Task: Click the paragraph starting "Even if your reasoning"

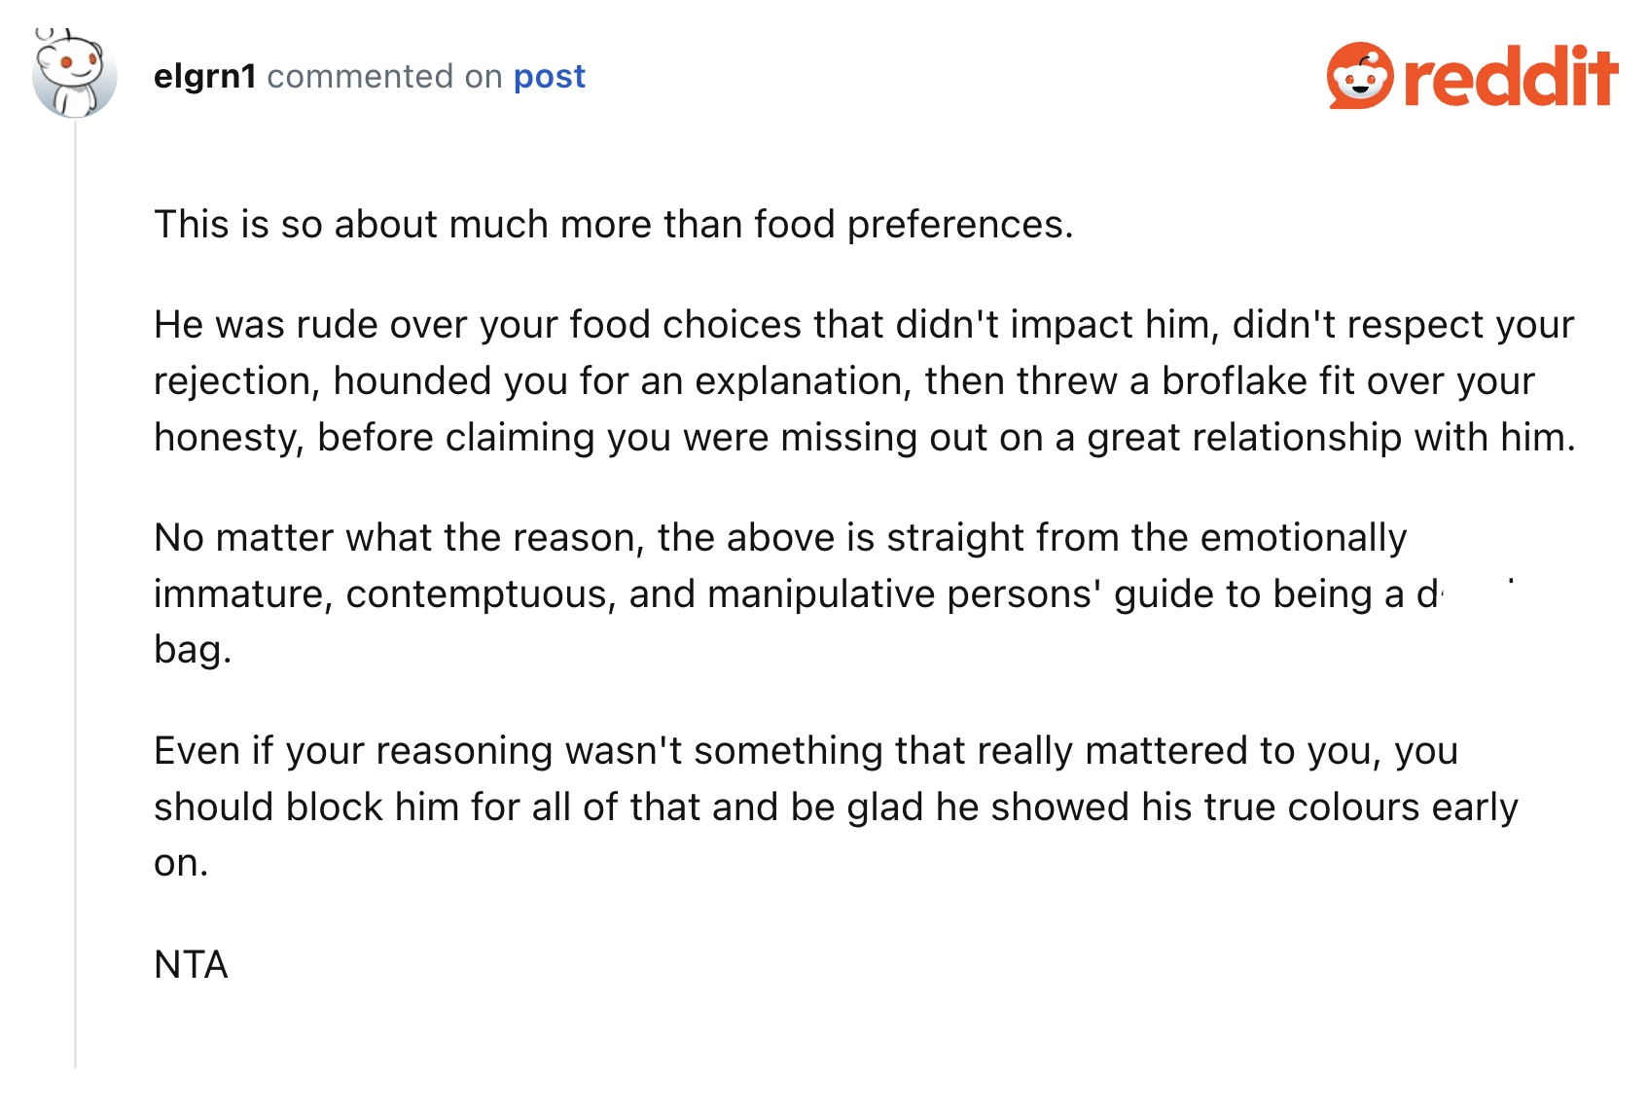Action: tap(836, 807)
